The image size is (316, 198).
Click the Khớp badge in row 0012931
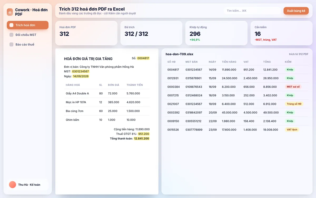click(290, 78)
